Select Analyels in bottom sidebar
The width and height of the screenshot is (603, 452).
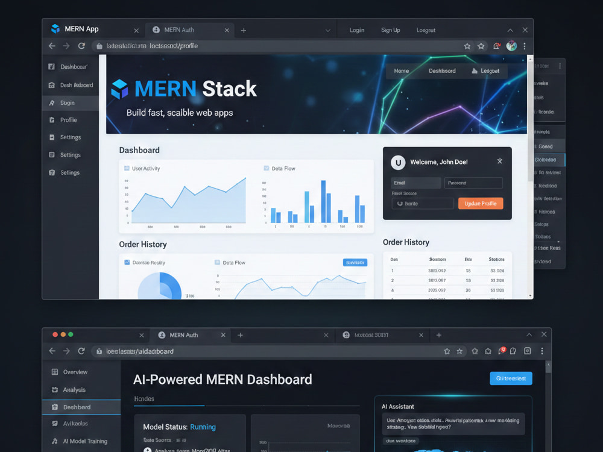click(x=81, y=390)
